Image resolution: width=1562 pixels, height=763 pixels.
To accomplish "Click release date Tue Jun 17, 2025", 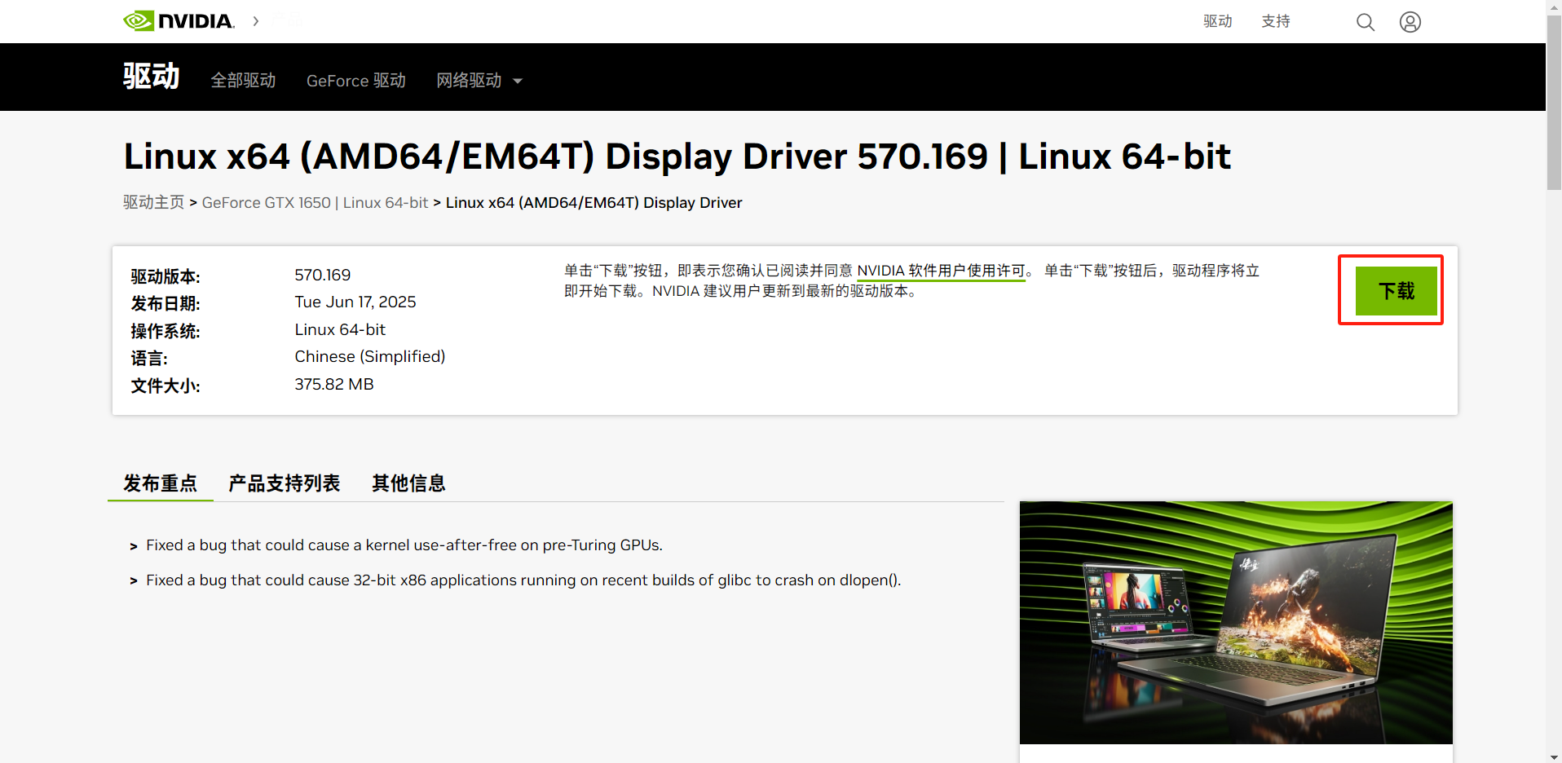I will click(x=355, y=302).
